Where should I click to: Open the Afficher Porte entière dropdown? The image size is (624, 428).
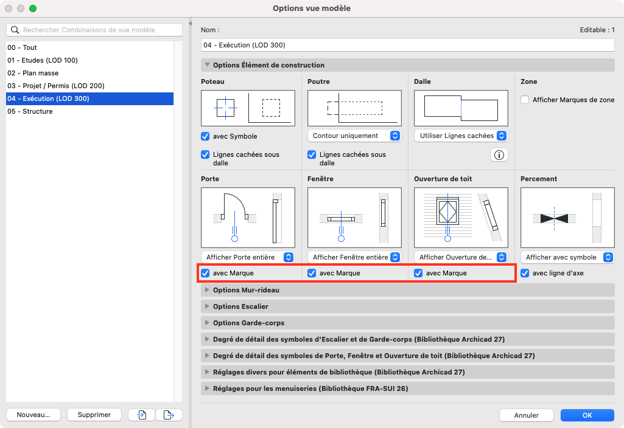[x=248, y=257]
